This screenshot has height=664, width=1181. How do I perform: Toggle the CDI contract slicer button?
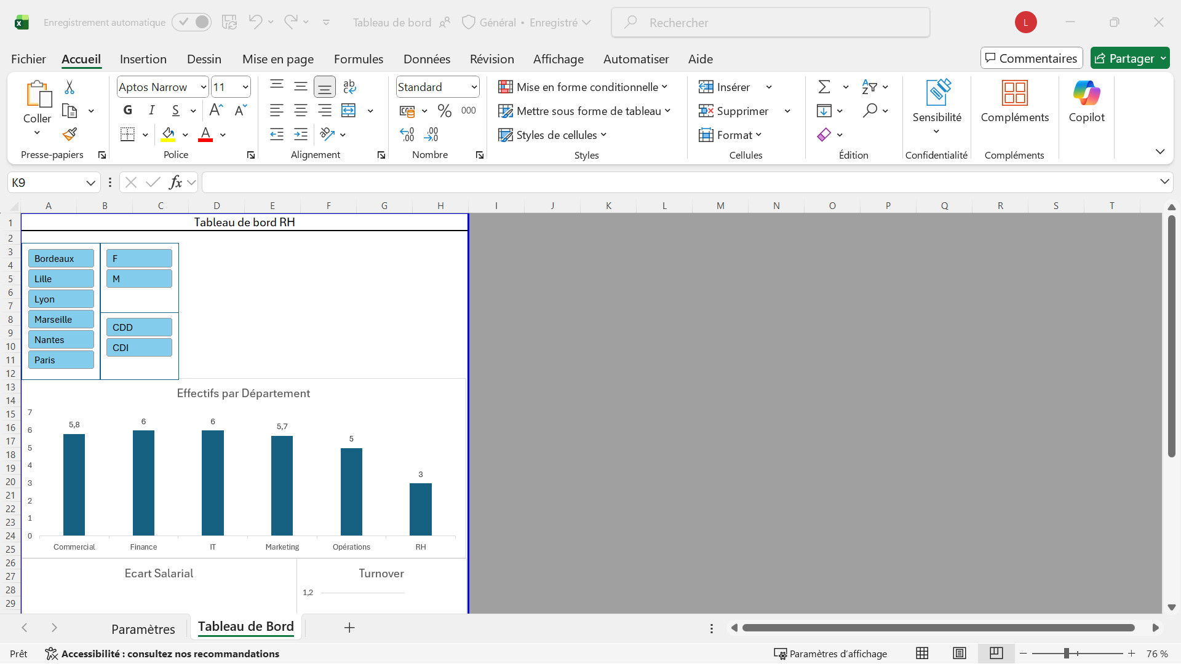click(x=139, y=347)
